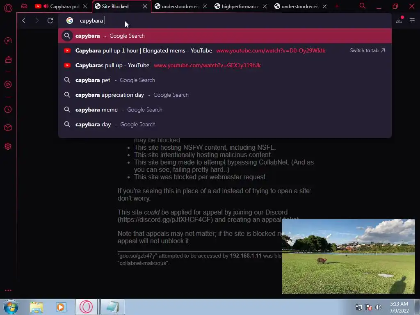This screenshot has height=315, width=420.
Task: Select the 'capybara day' search suggestion
Action: click(225, 124)
